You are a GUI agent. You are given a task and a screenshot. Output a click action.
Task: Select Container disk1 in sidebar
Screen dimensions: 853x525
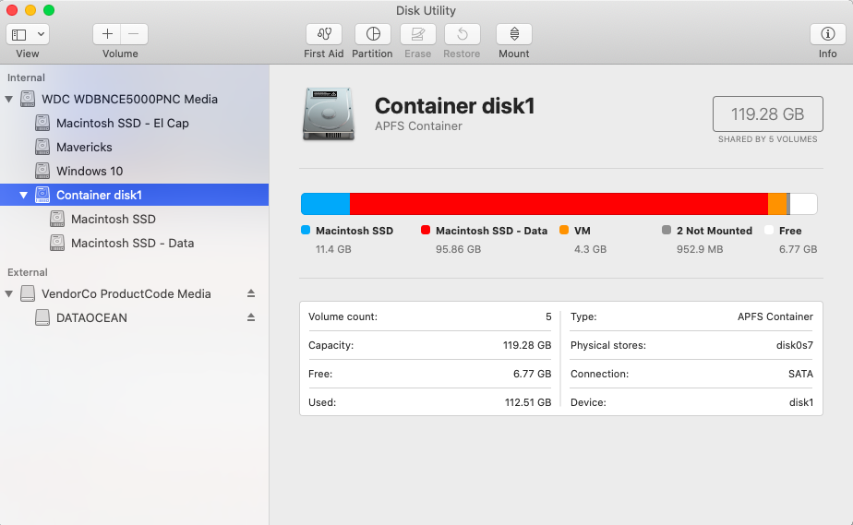coord(135,195)
